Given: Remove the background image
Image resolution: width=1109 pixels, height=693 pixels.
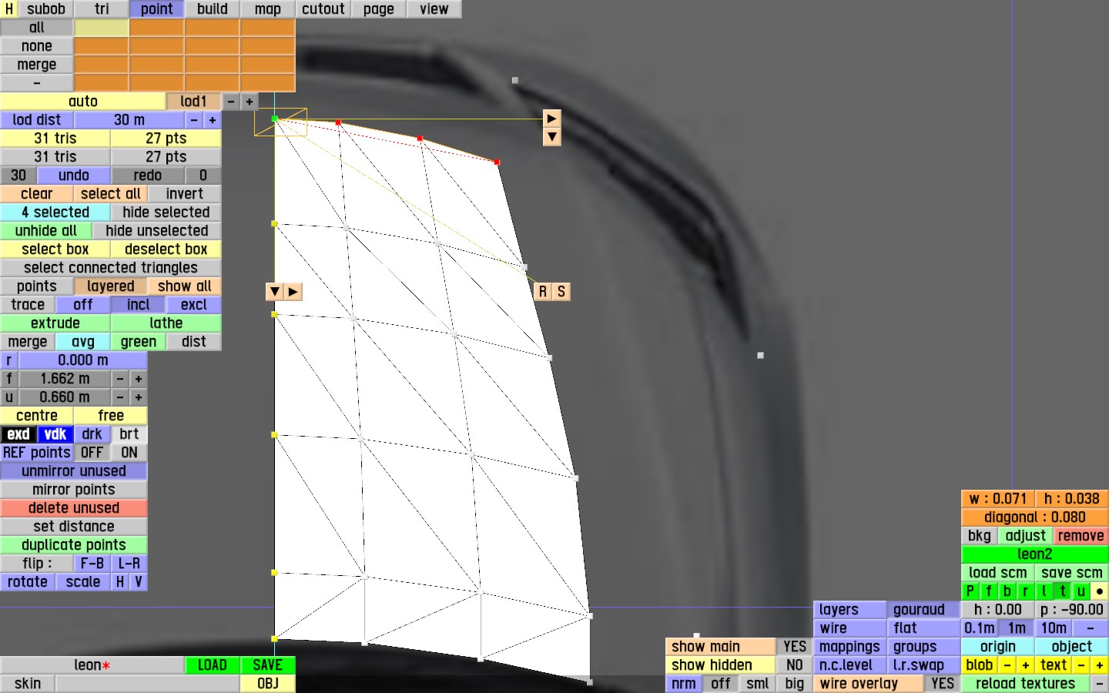Looking at the screenshot, I should pyautogui.click(x=1081, y=536).
